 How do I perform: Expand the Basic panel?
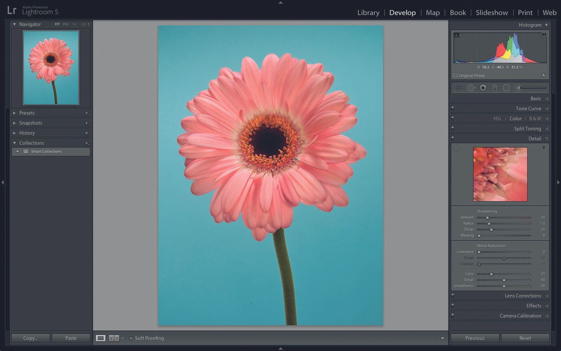click(536, 99)
